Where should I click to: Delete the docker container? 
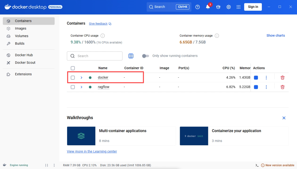coord(283,78)
